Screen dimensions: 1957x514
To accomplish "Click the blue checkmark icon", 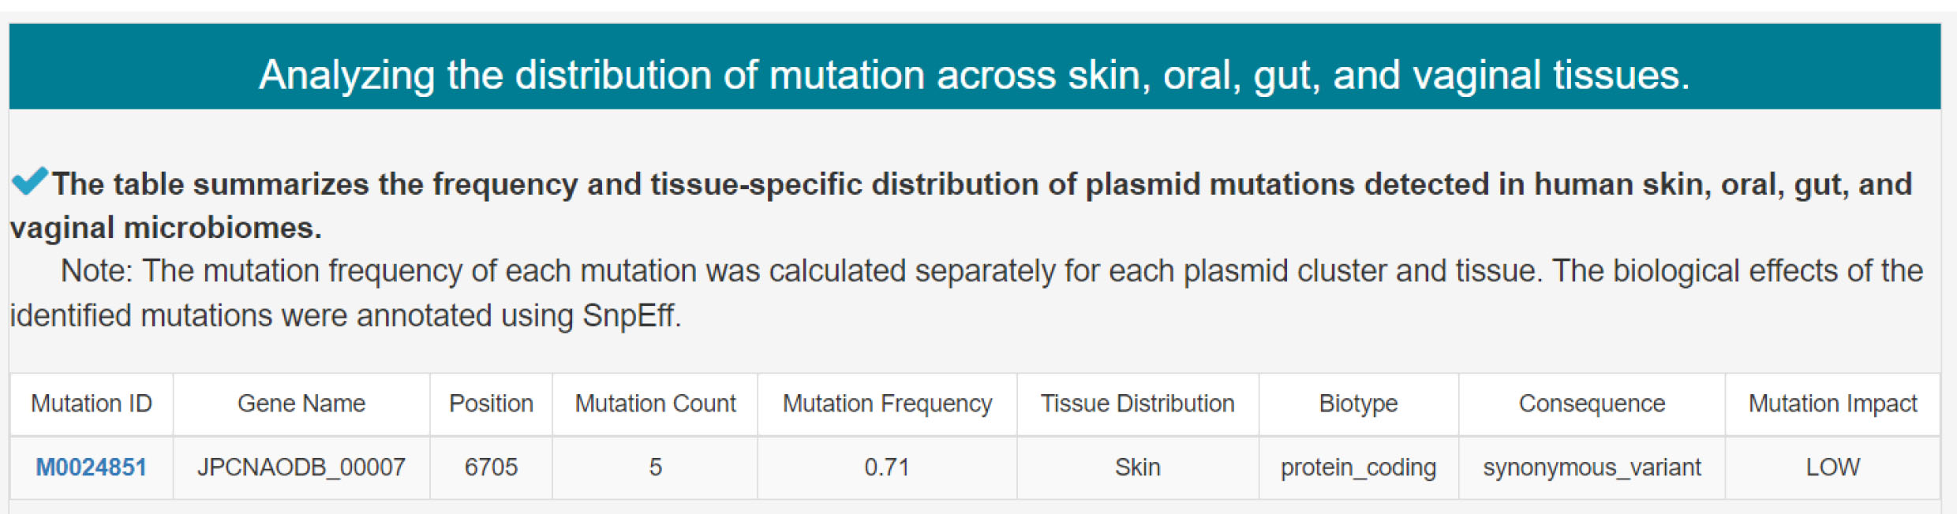I will tap(30, 181).
